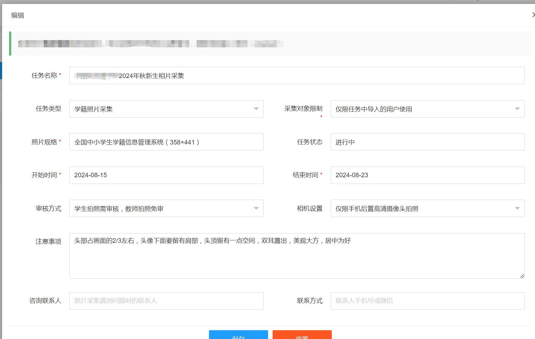Open the 任务类型 dropdown
This screenshot has width=535, height=339.
(166, 109)
